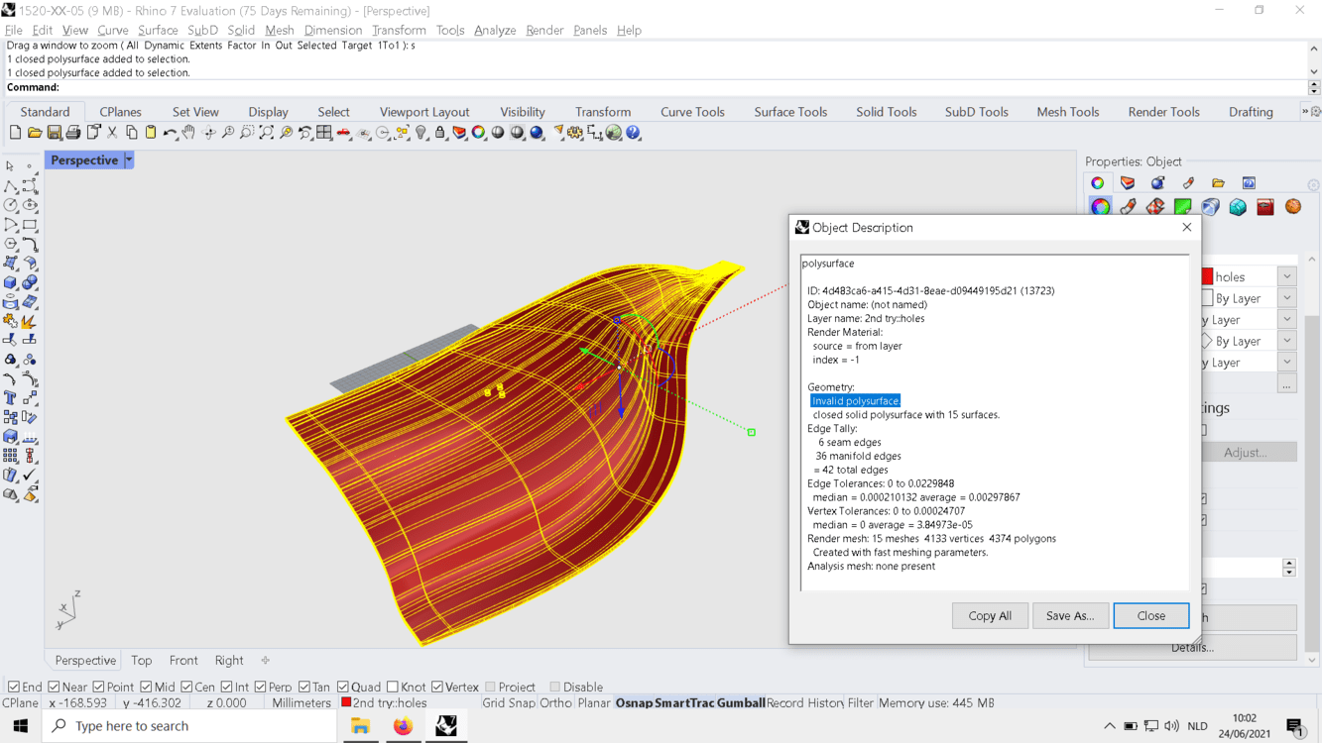
Task: Open the Perspective viewport title dropdown arrow
Action: [x=129, y=159]
